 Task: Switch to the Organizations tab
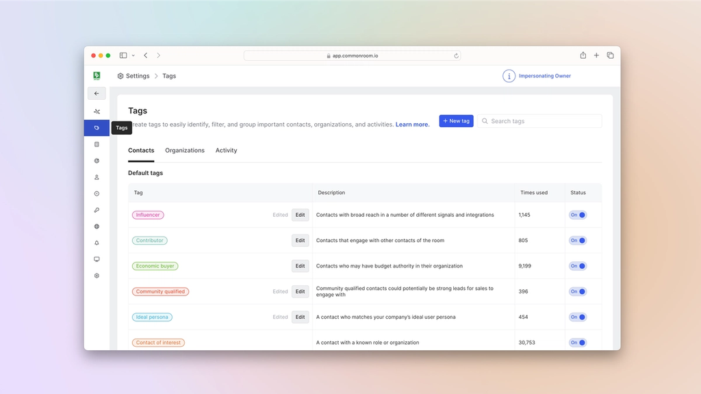pyautogui.click(x=185, y=150)
